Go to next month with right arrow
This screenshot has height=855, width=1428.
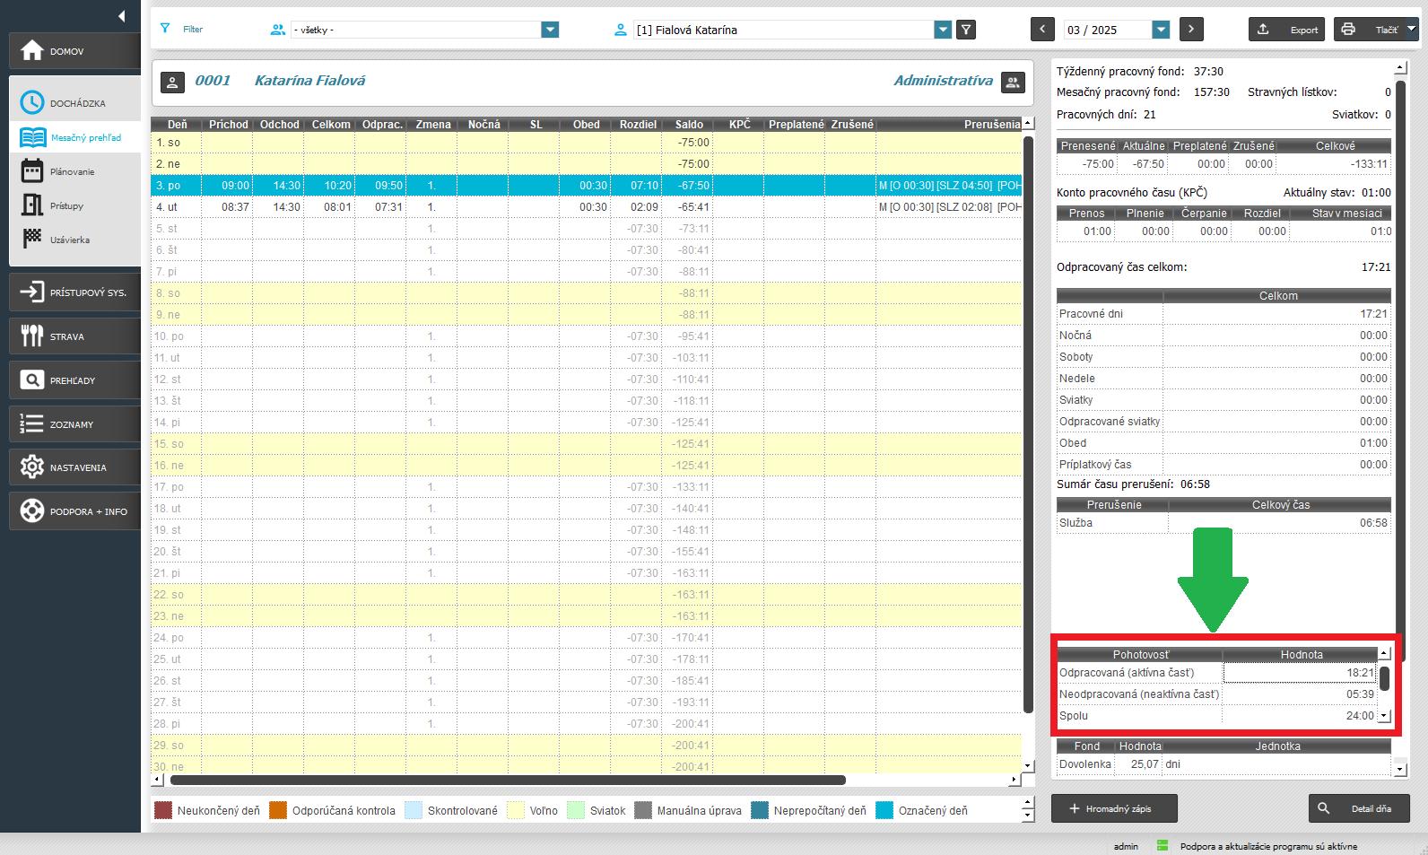[x=1191, y=30]
